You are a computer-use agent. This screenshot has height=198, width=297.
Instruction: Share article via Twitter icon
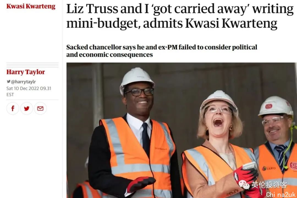[x=26, y=108]
